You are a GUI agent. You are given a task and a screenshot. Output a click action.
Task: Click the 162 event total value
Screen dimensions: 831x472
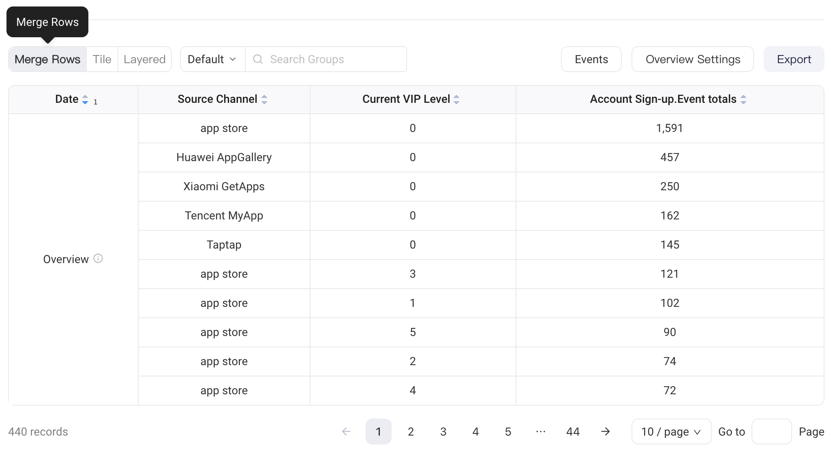pos(669,216)
